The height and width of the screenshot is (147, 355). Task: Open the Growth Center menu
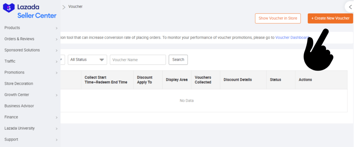[17, 95]
